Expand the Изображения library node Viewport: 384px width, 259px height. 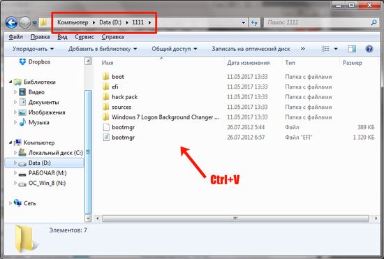(x=15, y=112)
